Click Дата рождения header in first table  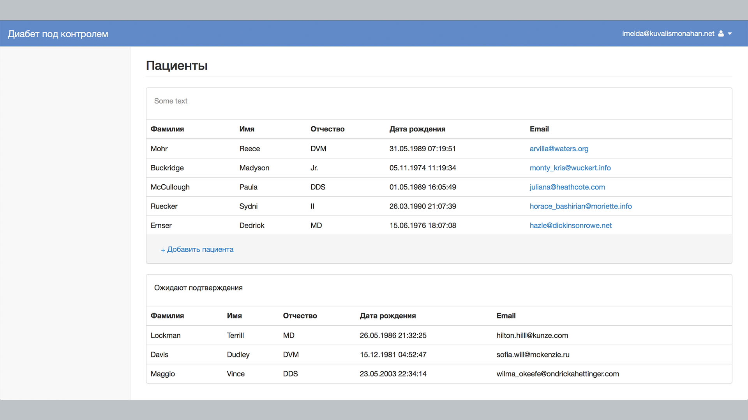(417, 129)
